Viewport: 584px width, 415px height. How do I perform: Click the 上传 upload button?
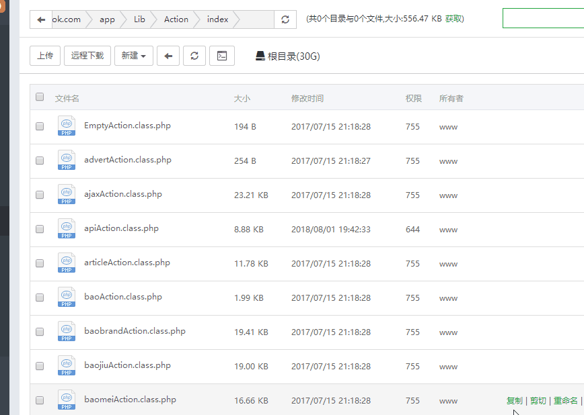click(45, 56)
